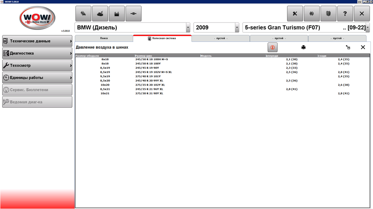Click the axle/transmission icon toolbar button
The width and height of the screenshot is (373, 209).
[x=133, y=14]
